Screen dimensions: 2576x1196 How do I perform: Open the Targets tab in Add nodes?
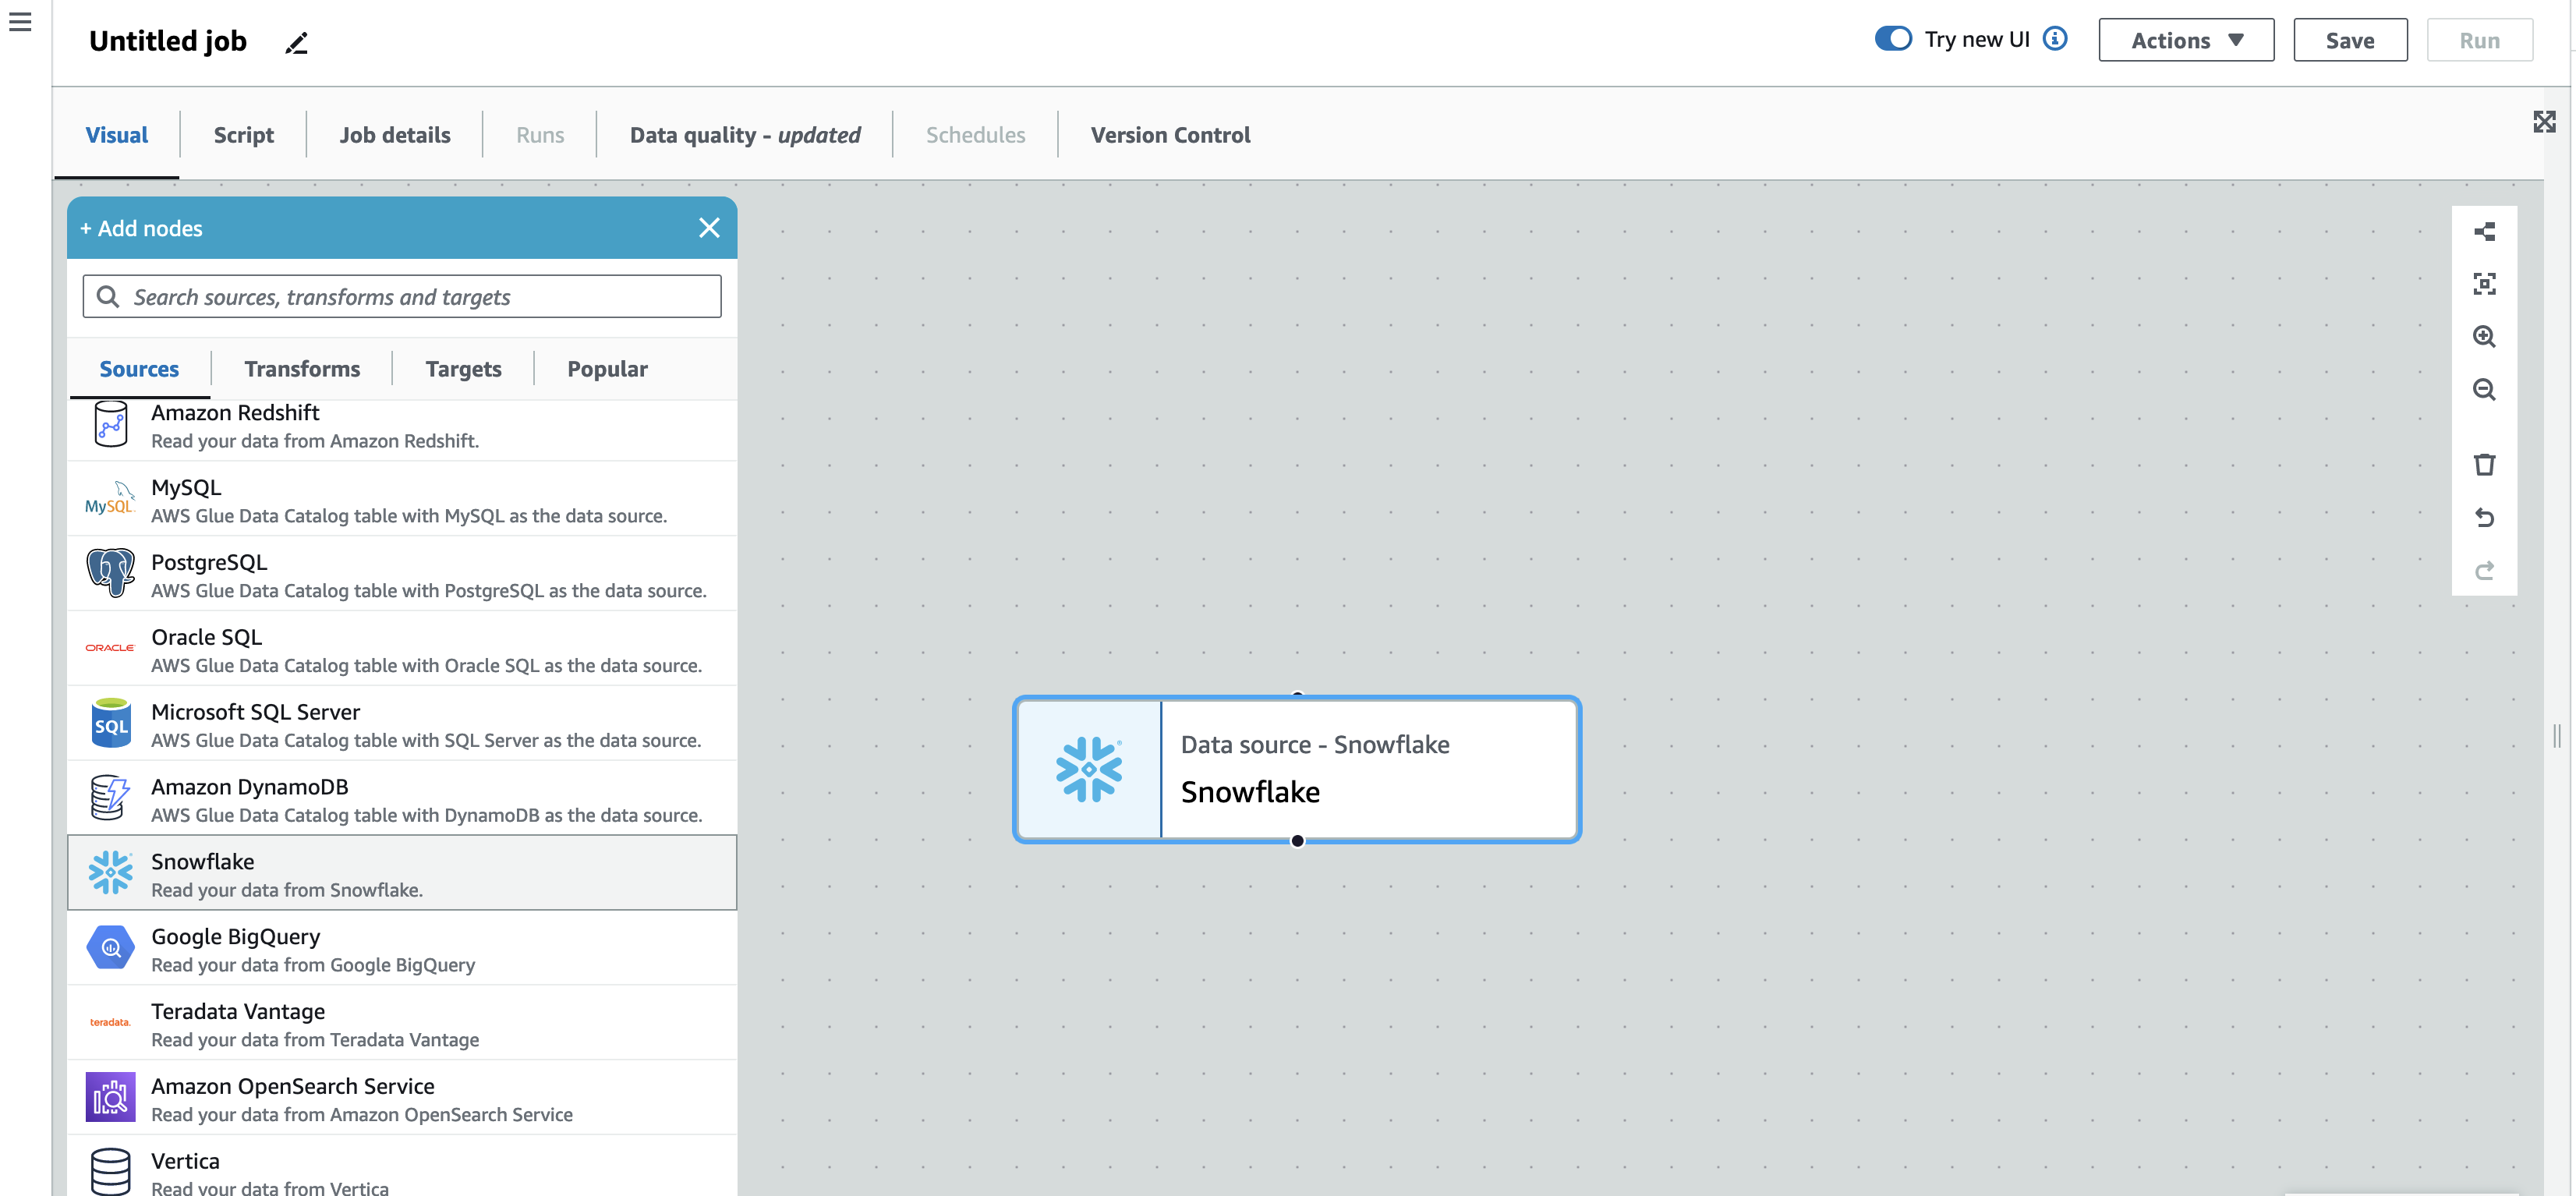coord(463,368)
